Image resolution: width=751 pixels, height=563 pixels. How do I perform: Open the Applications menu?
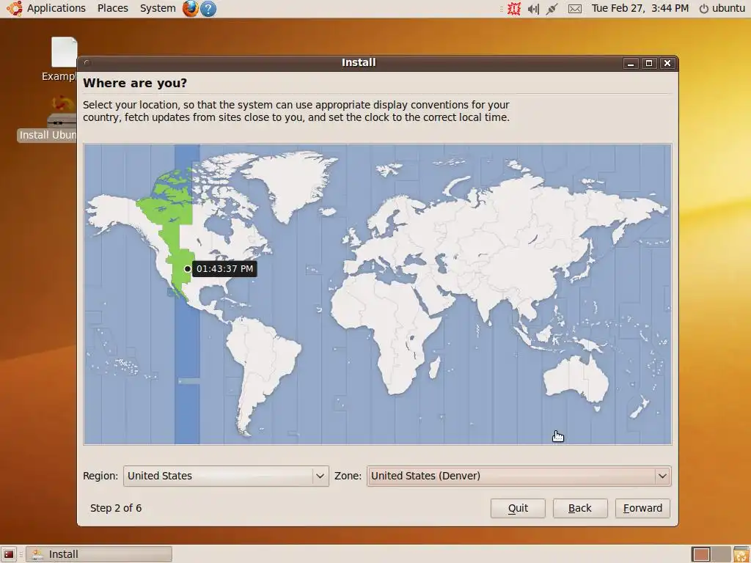(56, 8)
